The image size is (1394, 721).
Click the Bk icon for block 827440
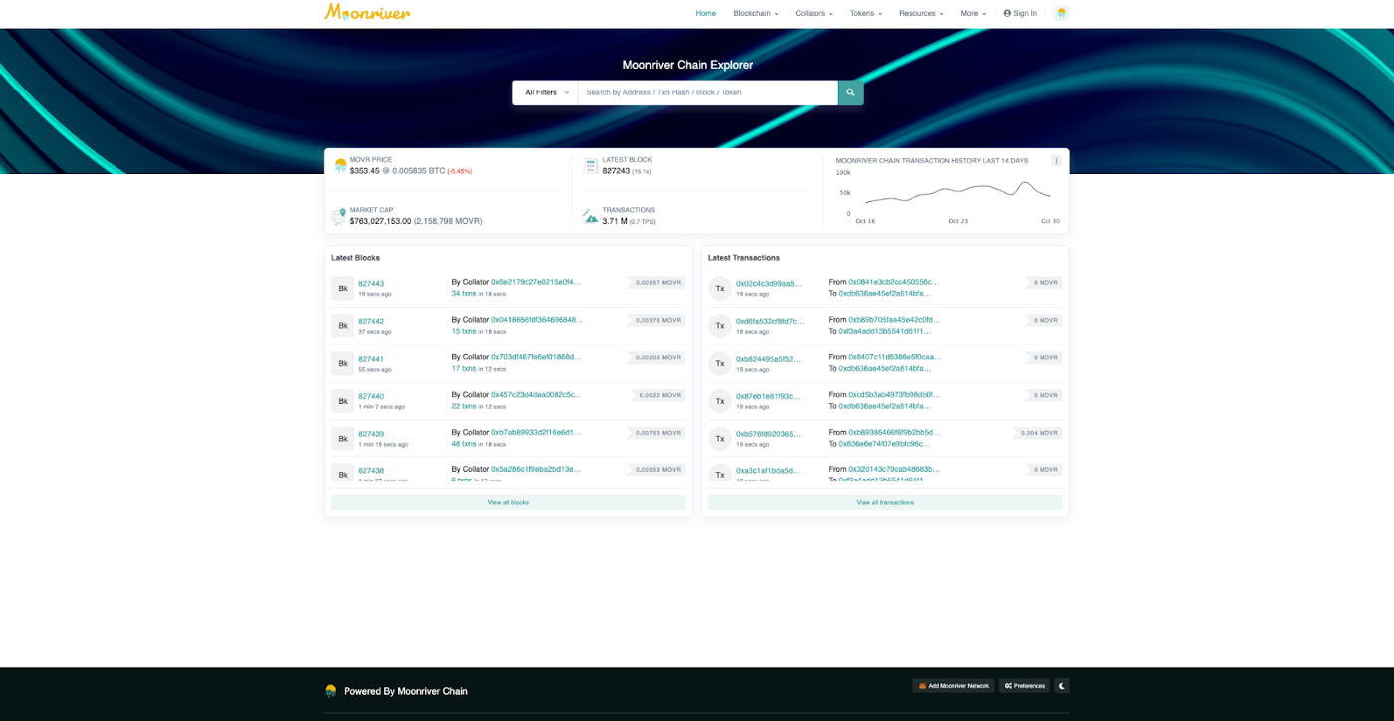(343, 401)
